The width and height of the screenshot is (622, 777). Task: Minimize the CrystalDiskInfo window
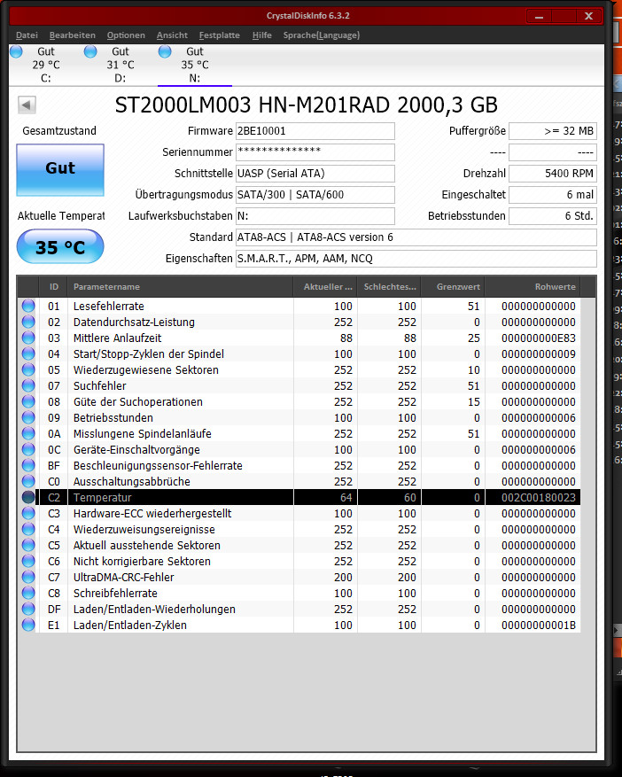[x=540, y=16]
